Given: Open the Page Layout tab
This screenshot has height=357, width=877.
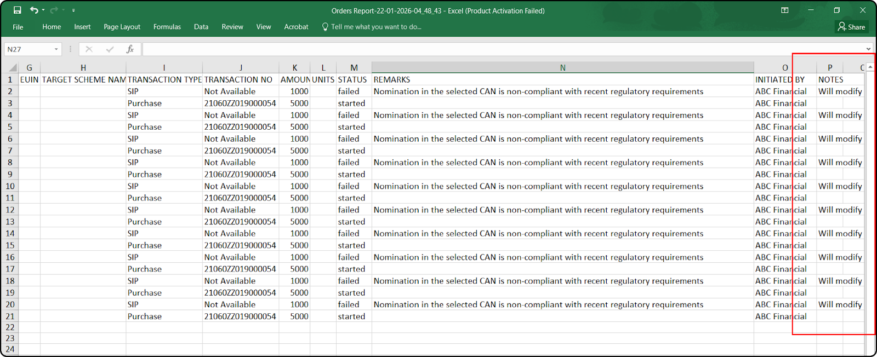Looking at the screenshot, I should [122, 27].
